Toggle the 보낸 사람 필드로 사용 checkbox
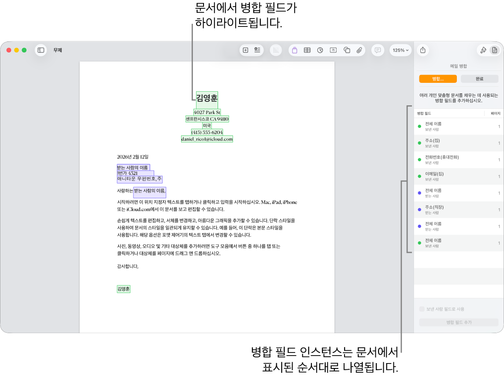Viewport: 504px width, 375px height. click(422, 309)
